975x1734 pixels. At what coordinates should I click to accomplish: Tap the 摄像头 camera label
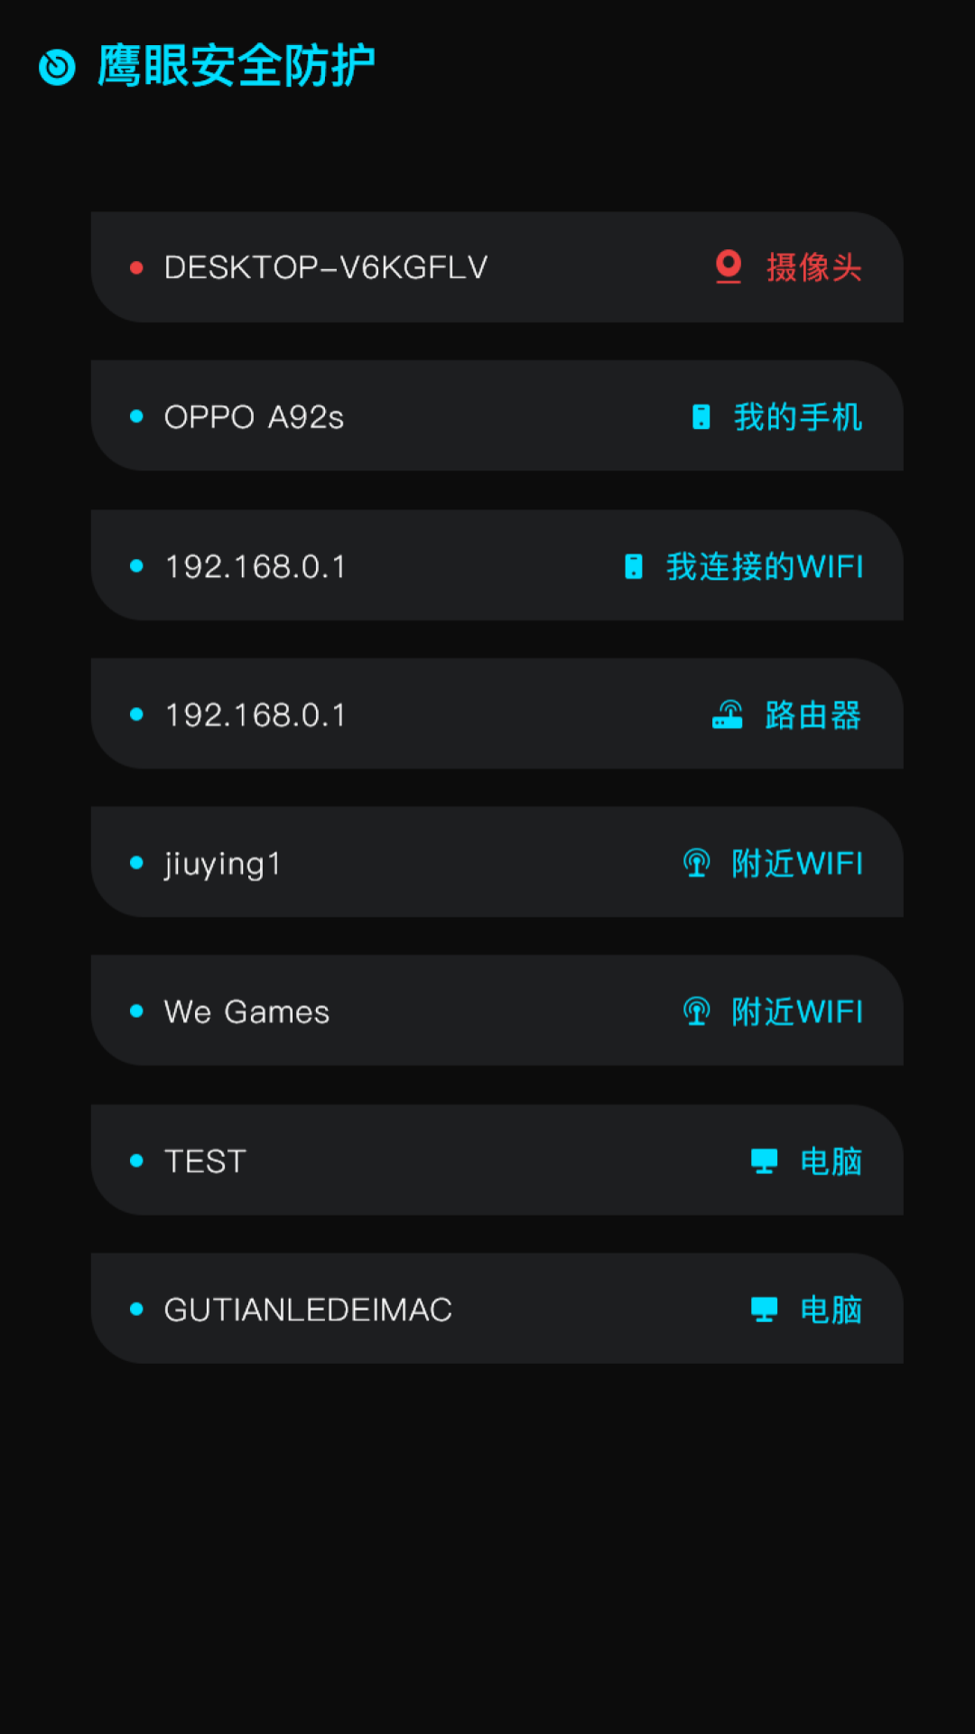(x=813, y=267)
